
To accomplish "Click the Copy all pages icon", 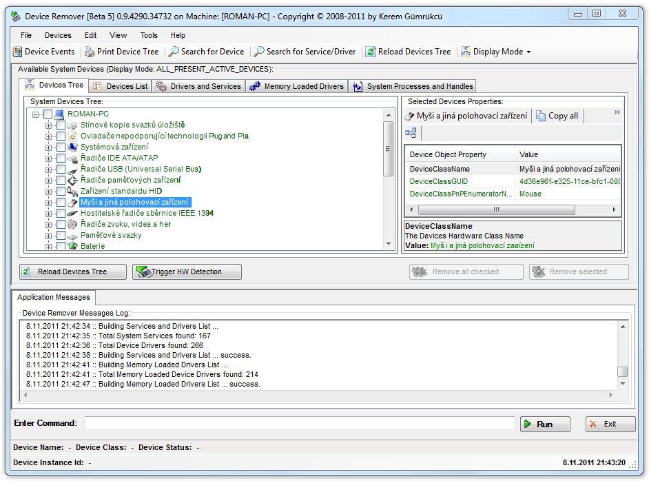I will tap(541, 116).
